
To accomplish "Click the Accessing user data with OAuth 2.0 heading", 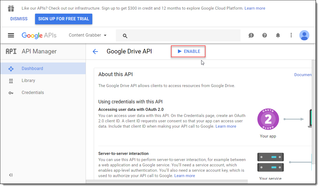I will 131,109.
